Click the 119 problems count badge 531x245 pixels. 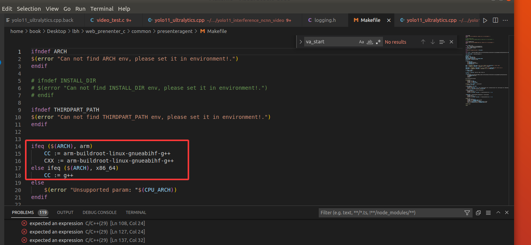tap(43, 212)
